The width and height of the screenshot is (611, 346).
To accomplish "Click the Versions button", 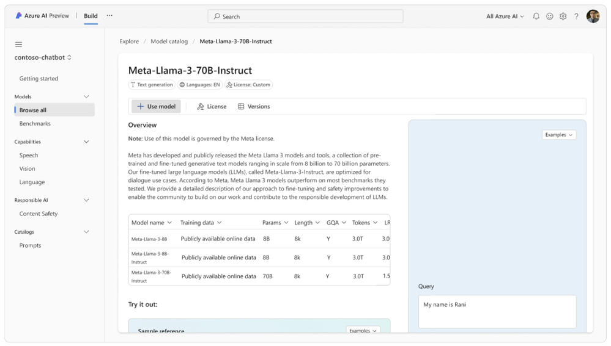I will [254, 107].
